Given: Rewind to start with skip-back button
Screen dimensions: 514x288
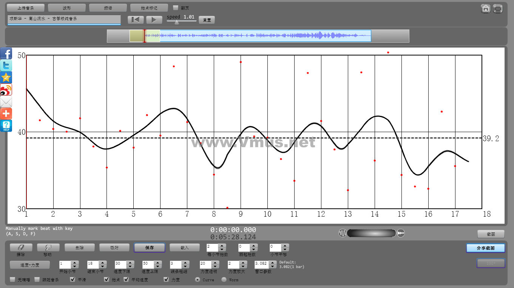Looking at the screenshot, I should pyautogui.click(x=136, y=20).
